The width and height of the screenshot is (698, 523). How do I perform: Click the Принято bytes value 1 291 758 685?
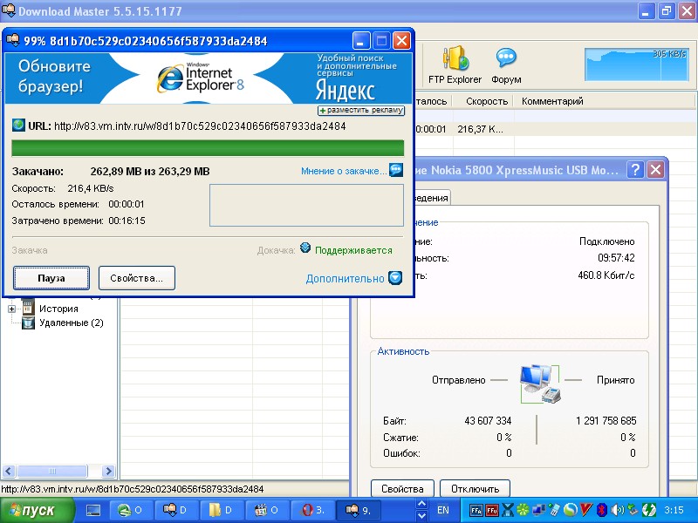606,421
